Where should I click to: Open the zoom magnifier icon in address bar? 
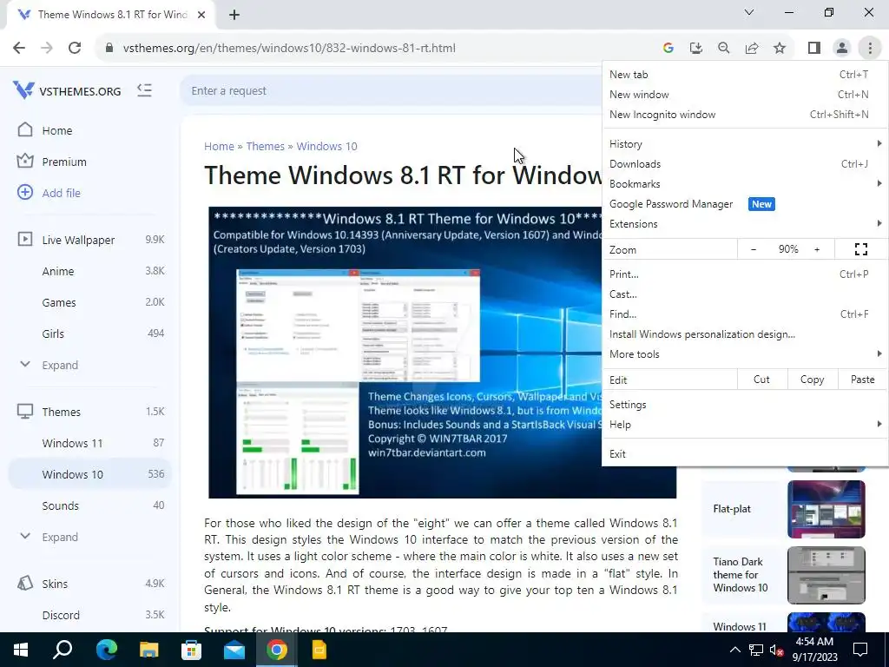pos(723,49)
